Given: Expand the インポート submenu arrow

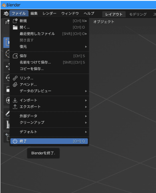Looking at the screenshot, I should 86,101.
